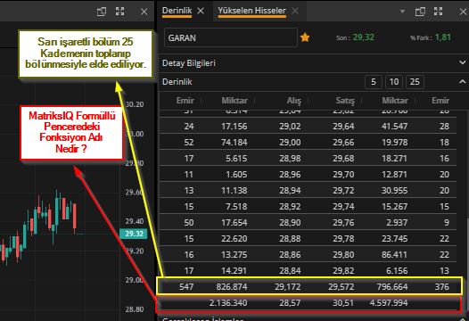Image resolution: width=469 pixels, height=321 pixels.
Task: Expand the Detay Bilgileri section
Action: point(462,62)
